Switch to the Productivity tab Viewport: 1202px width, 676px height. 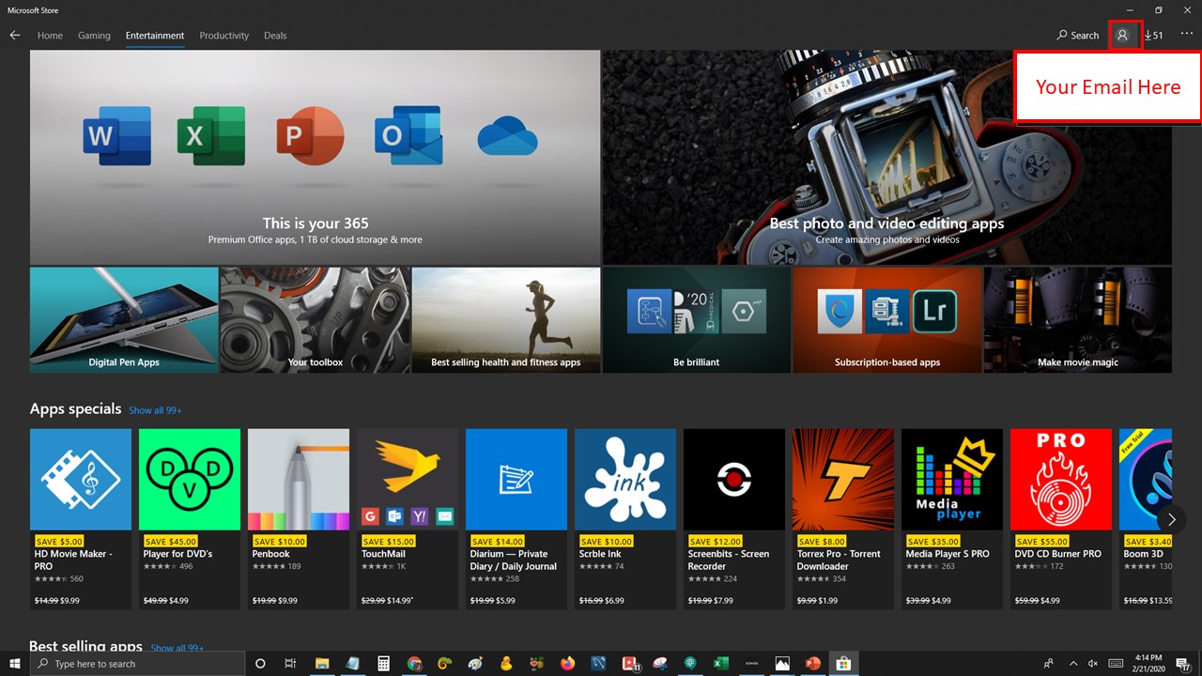223,36
